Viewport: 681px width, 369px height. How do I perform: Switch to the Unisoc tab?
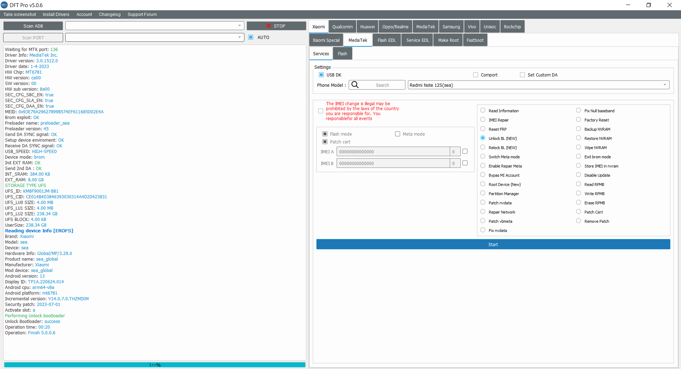click(490, 27)
